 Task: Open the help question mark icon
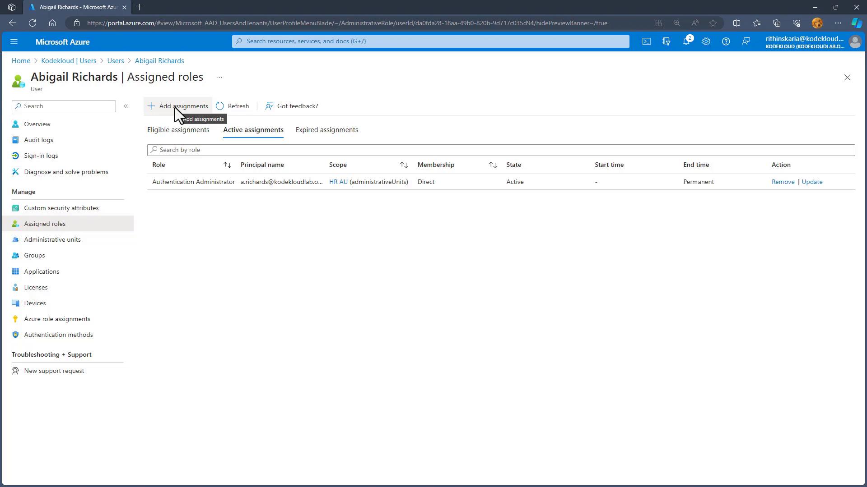pyautogui.click(x=726, y=41)
